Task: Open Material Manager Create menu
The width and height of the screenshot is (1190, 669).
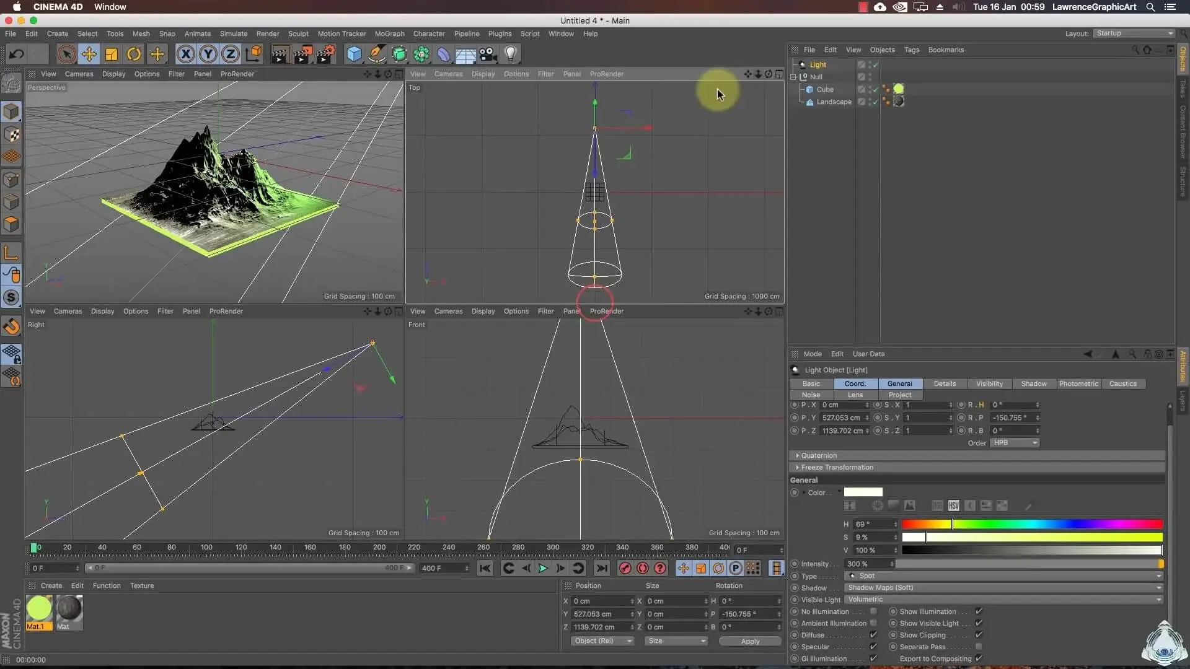Action: click(51, 585)
